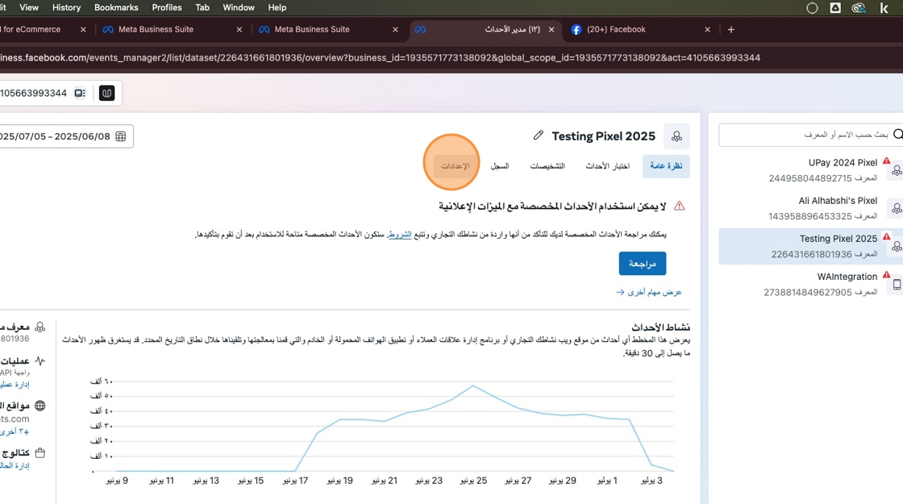Screen dimensions: 903x504
Task: Click the triangle app icon in menu bar
Action: (835, 8)
